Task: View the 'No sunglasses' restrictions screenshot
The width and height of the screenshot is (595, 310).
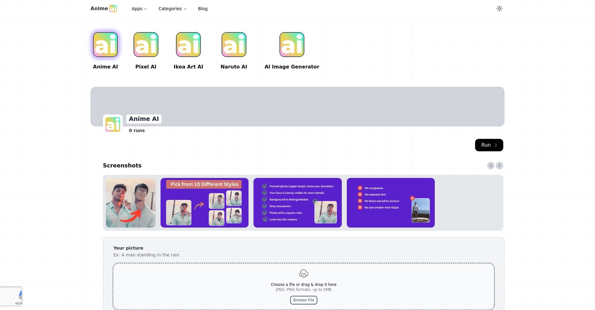Action: 391,203
